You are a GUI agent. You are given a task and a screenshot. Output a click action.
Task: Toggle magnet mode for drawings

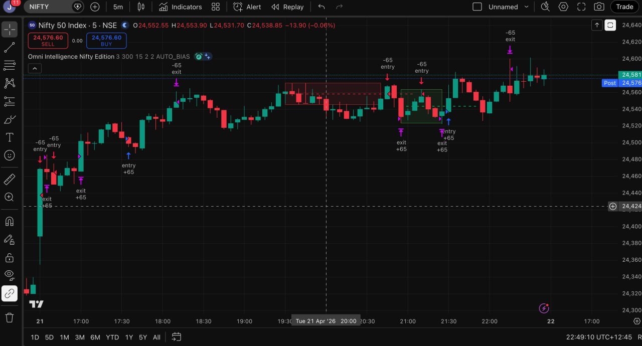click(10, 222)
